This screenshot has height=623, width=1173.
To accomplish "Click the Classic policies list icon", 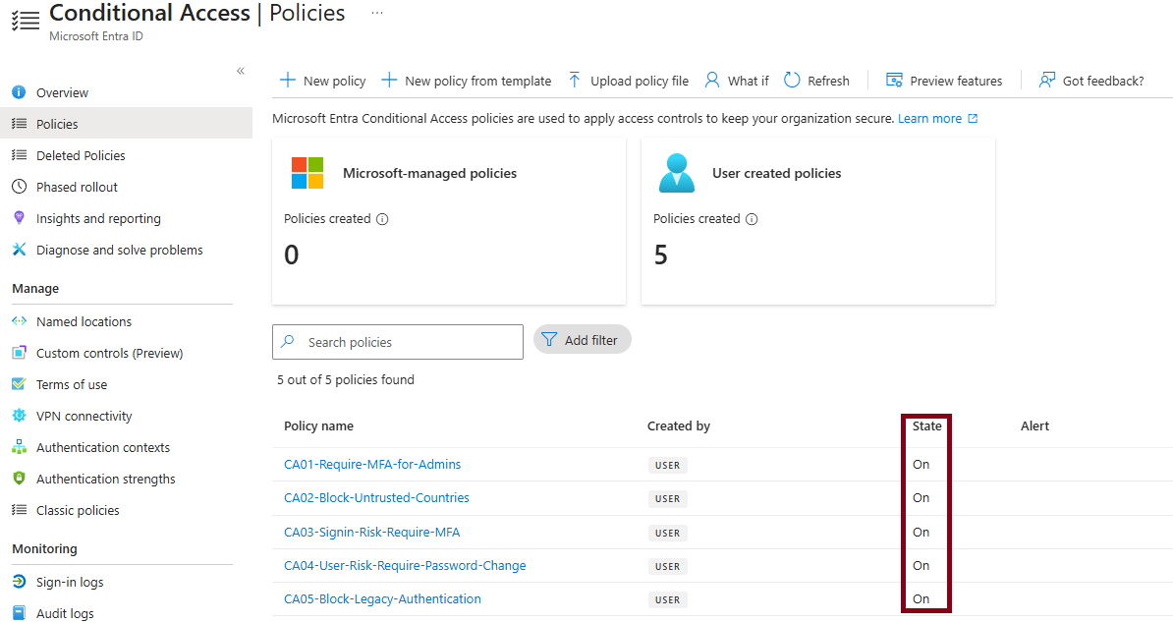I will (19, 509).
